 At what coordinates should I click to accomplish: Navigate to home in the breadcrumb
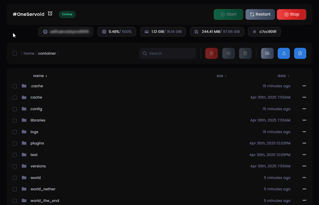pos(29,53)
